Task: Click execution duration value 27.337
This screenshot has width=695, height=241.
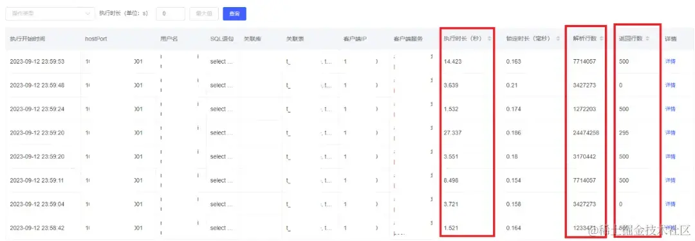Action: (x=452, y=133)
